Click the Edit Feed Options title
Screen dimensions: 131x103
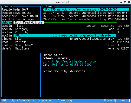(29, 22)
